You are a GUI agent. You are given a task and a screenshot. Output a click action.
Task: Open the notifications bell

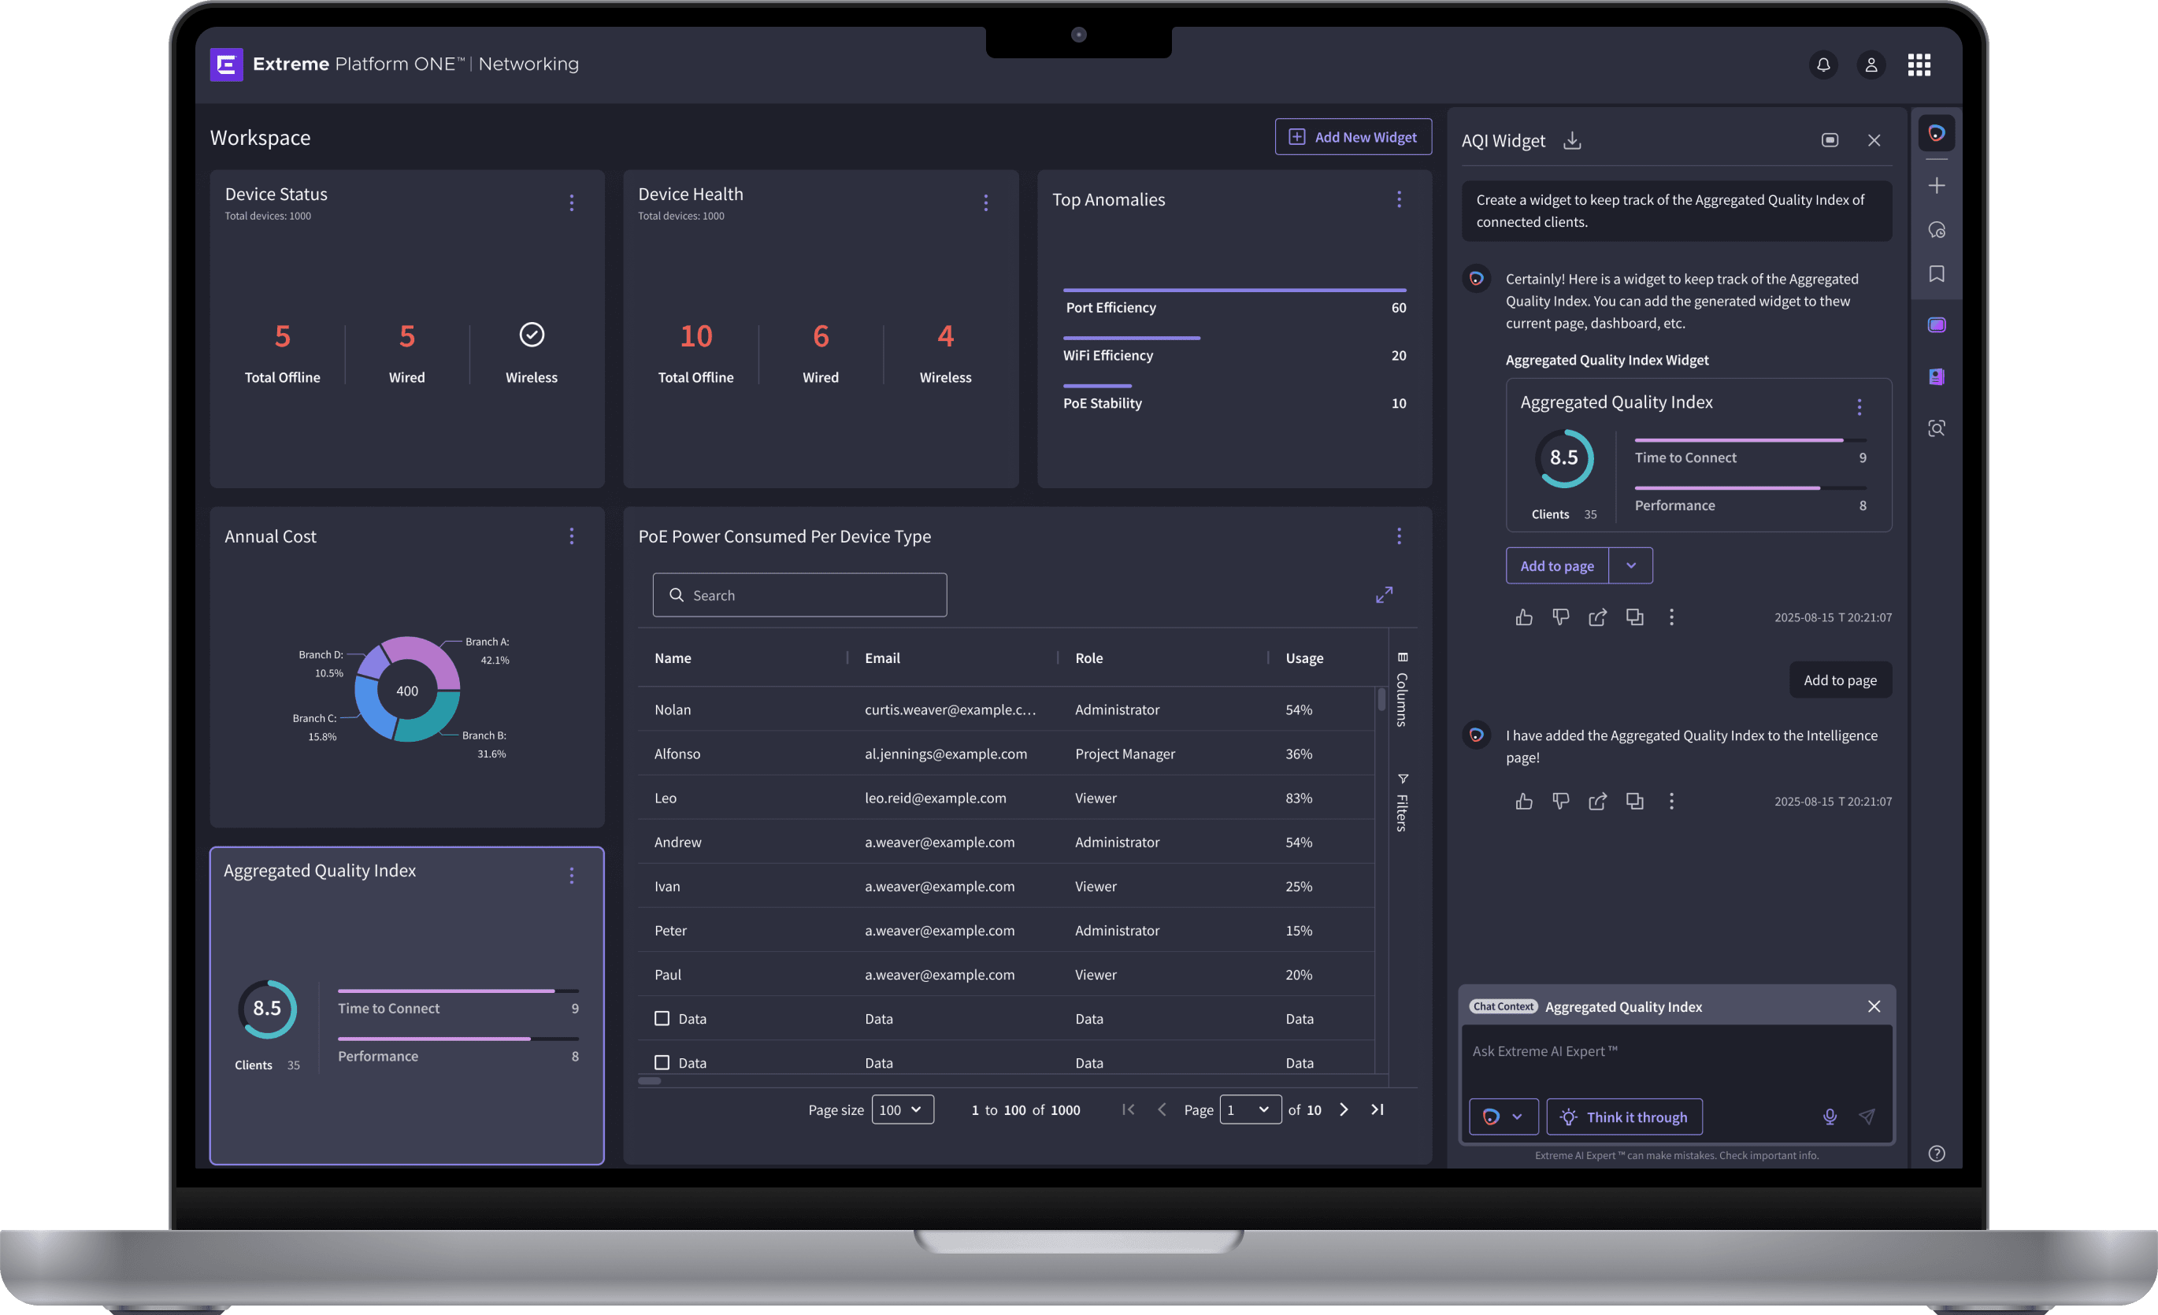click(1822, 65)
